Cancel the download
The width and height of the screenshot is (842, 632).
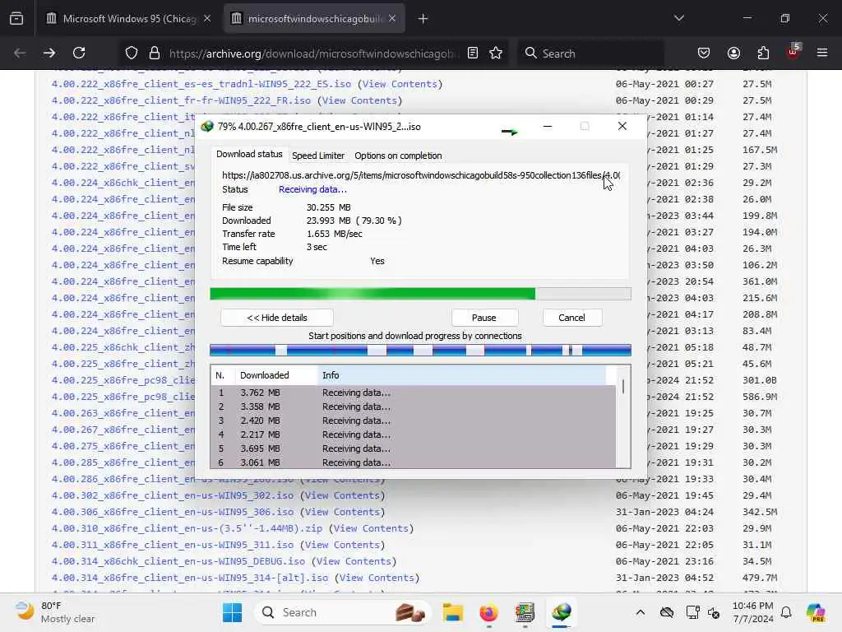coord(572,318)
